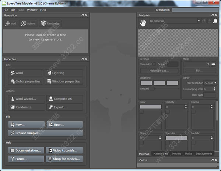The height and width of the screenshot is (171, 221).
Task: Click the mesh arrow icon button
Action: pos(213,64)
